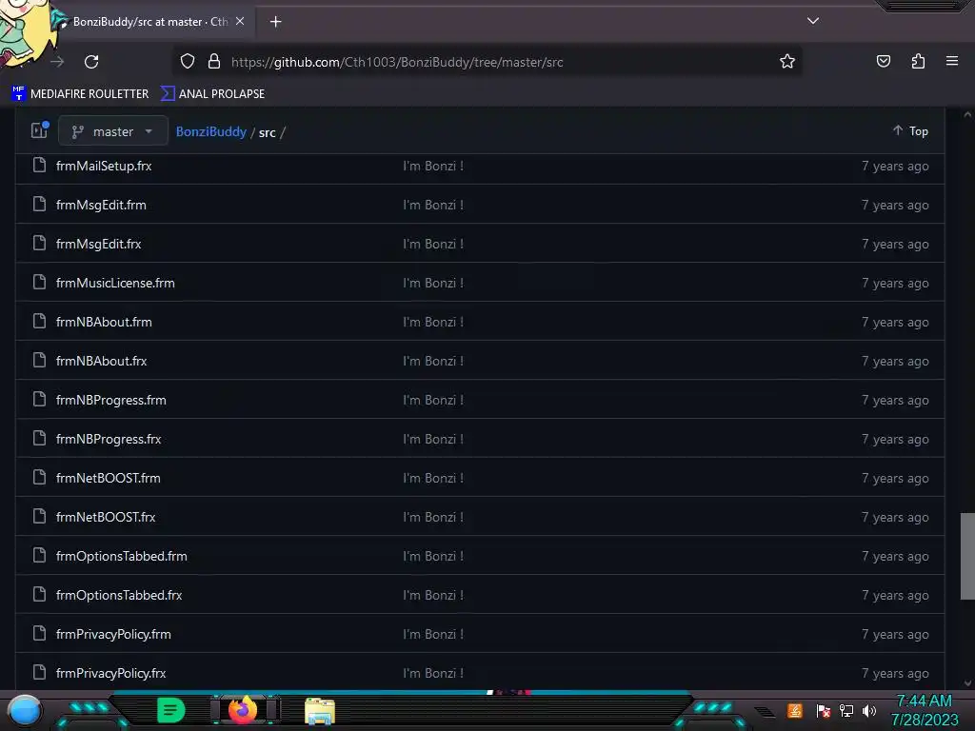Click file icon beside frmMusicLicense.frm
The width and height of the screenshot is (975, 731).
39,282
